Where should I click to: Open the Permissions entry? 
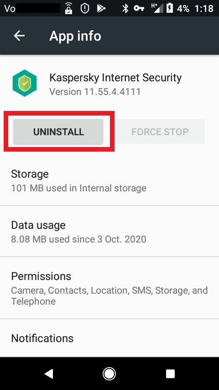point(109,288)
